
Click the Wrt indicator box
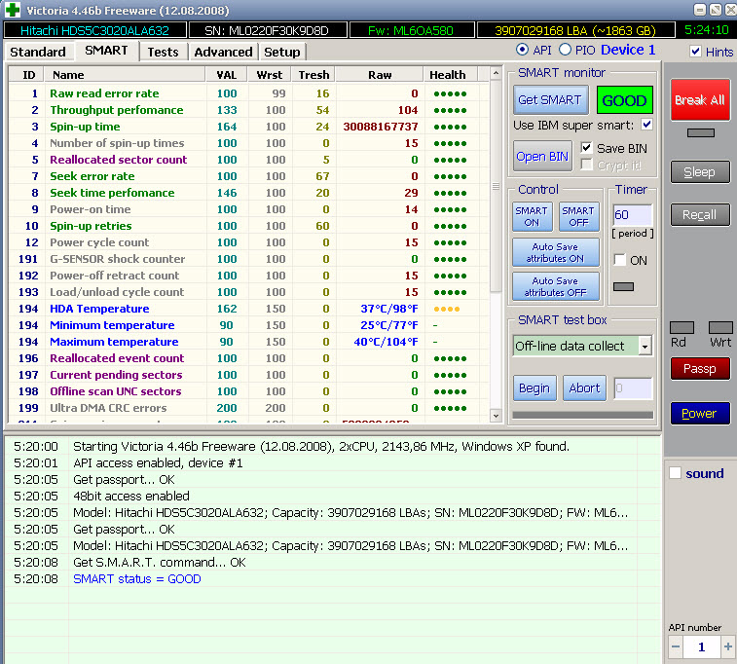pyautogui.click(x=720, y=327)
